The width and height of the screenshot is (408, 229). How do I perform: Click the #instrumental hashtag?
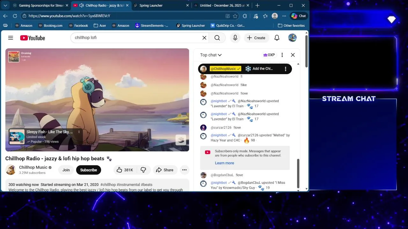coord(128,184)
